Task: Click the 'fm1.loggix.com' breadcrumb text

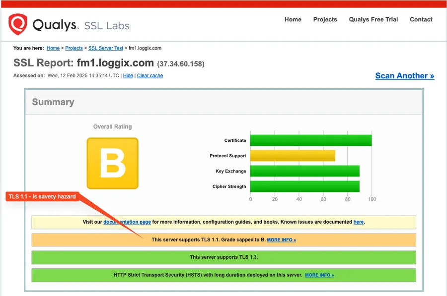Action: click(x=145, y=48)
